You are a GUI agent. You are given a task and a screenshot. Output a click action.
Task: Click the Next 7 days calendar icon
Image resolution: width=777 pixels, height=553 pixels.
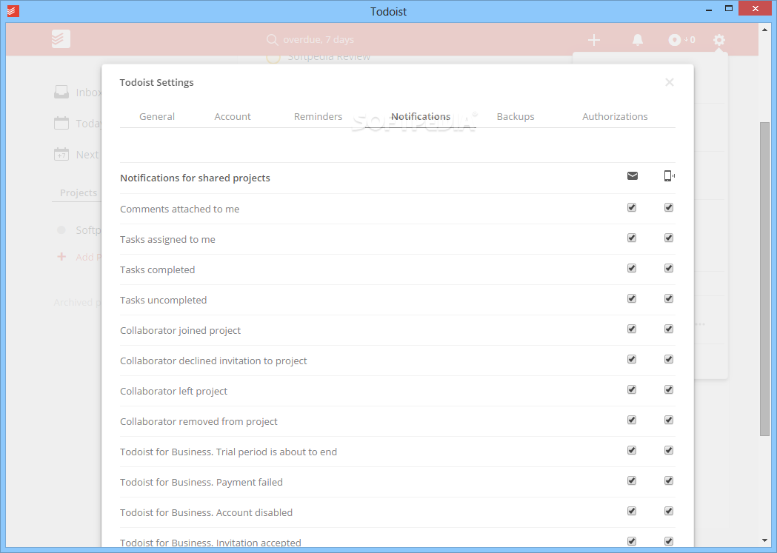click(x=61, y=154)
